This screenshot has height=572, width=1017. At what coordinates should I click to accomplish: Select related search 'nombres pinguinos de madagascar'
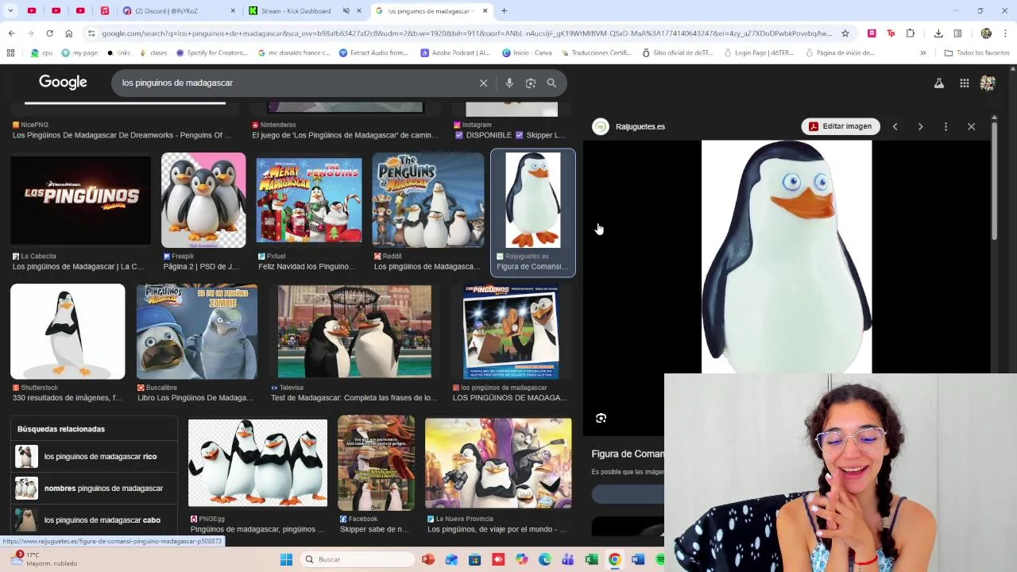(94, 489)
